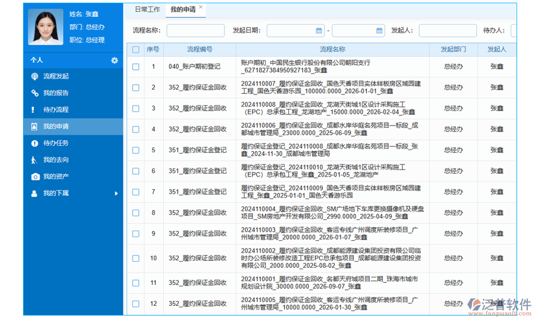537x322 pixels.
Task: Expand the 我的下属 submenu arrow
Action: point(117,193)
